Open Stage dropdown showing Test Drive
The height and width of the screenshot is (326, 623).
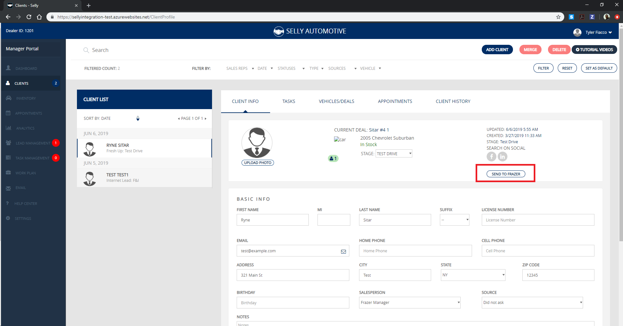pos(394,154)
